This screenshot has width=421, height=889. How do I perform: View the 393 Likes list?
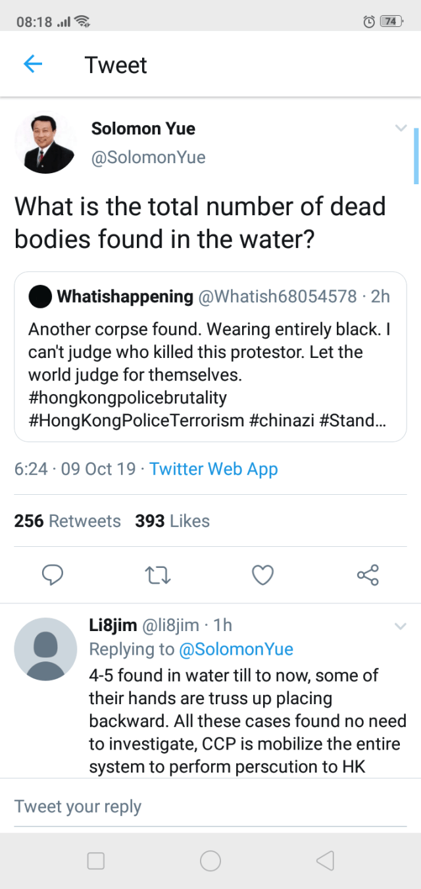coord(172,521)
